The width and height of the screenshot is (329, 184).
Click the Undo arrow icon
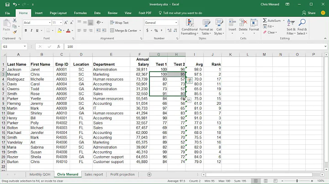[15, 5]
